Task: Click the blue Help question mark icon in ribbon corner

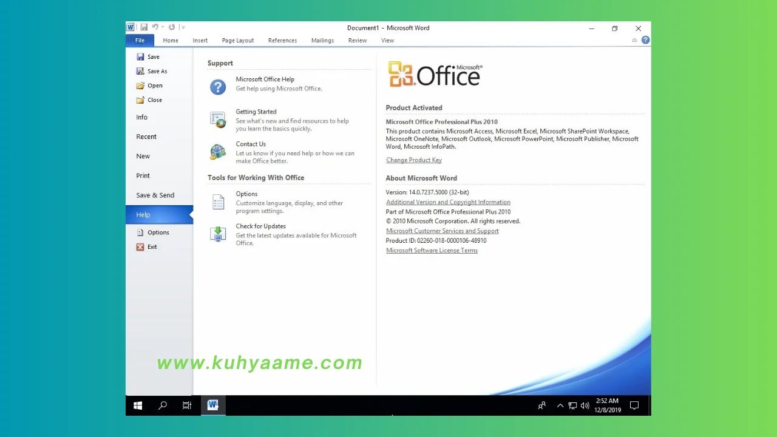Action: 645,40
